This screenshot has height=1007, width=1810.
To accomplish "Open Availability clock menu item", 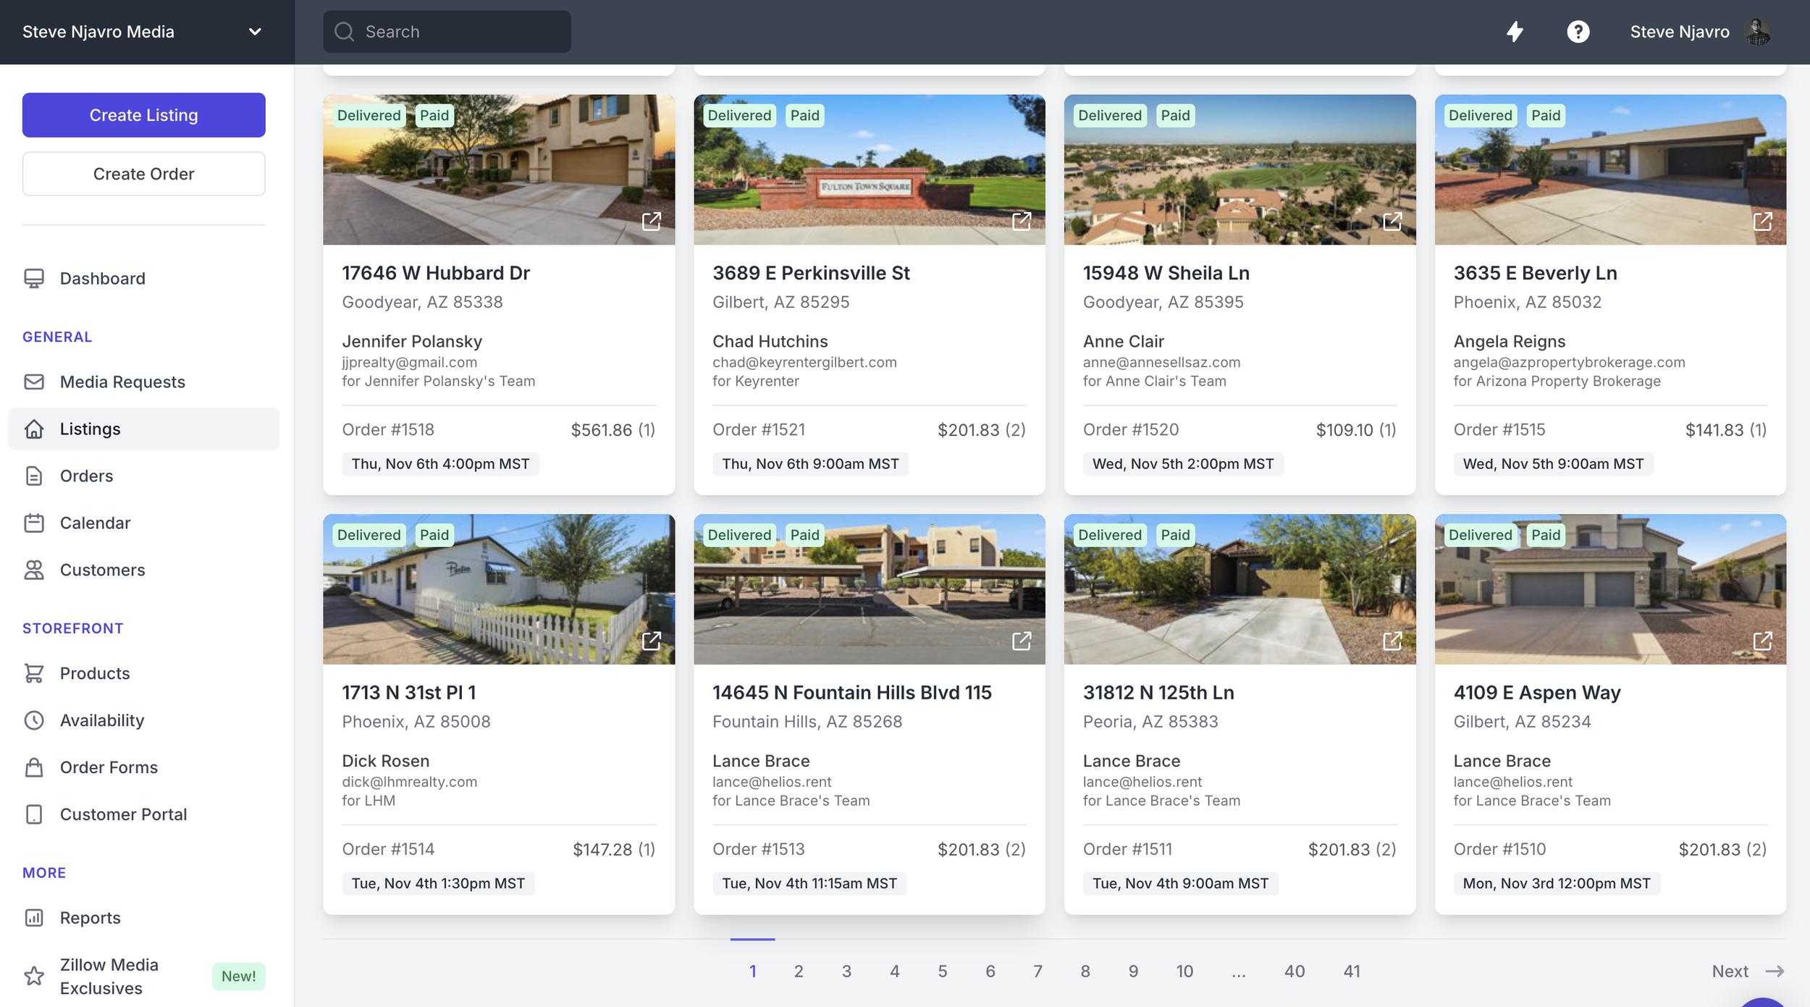I will (101, 720).
